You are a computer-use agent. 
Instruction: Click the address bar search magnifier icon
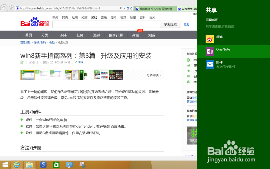(x=121, y=8)
